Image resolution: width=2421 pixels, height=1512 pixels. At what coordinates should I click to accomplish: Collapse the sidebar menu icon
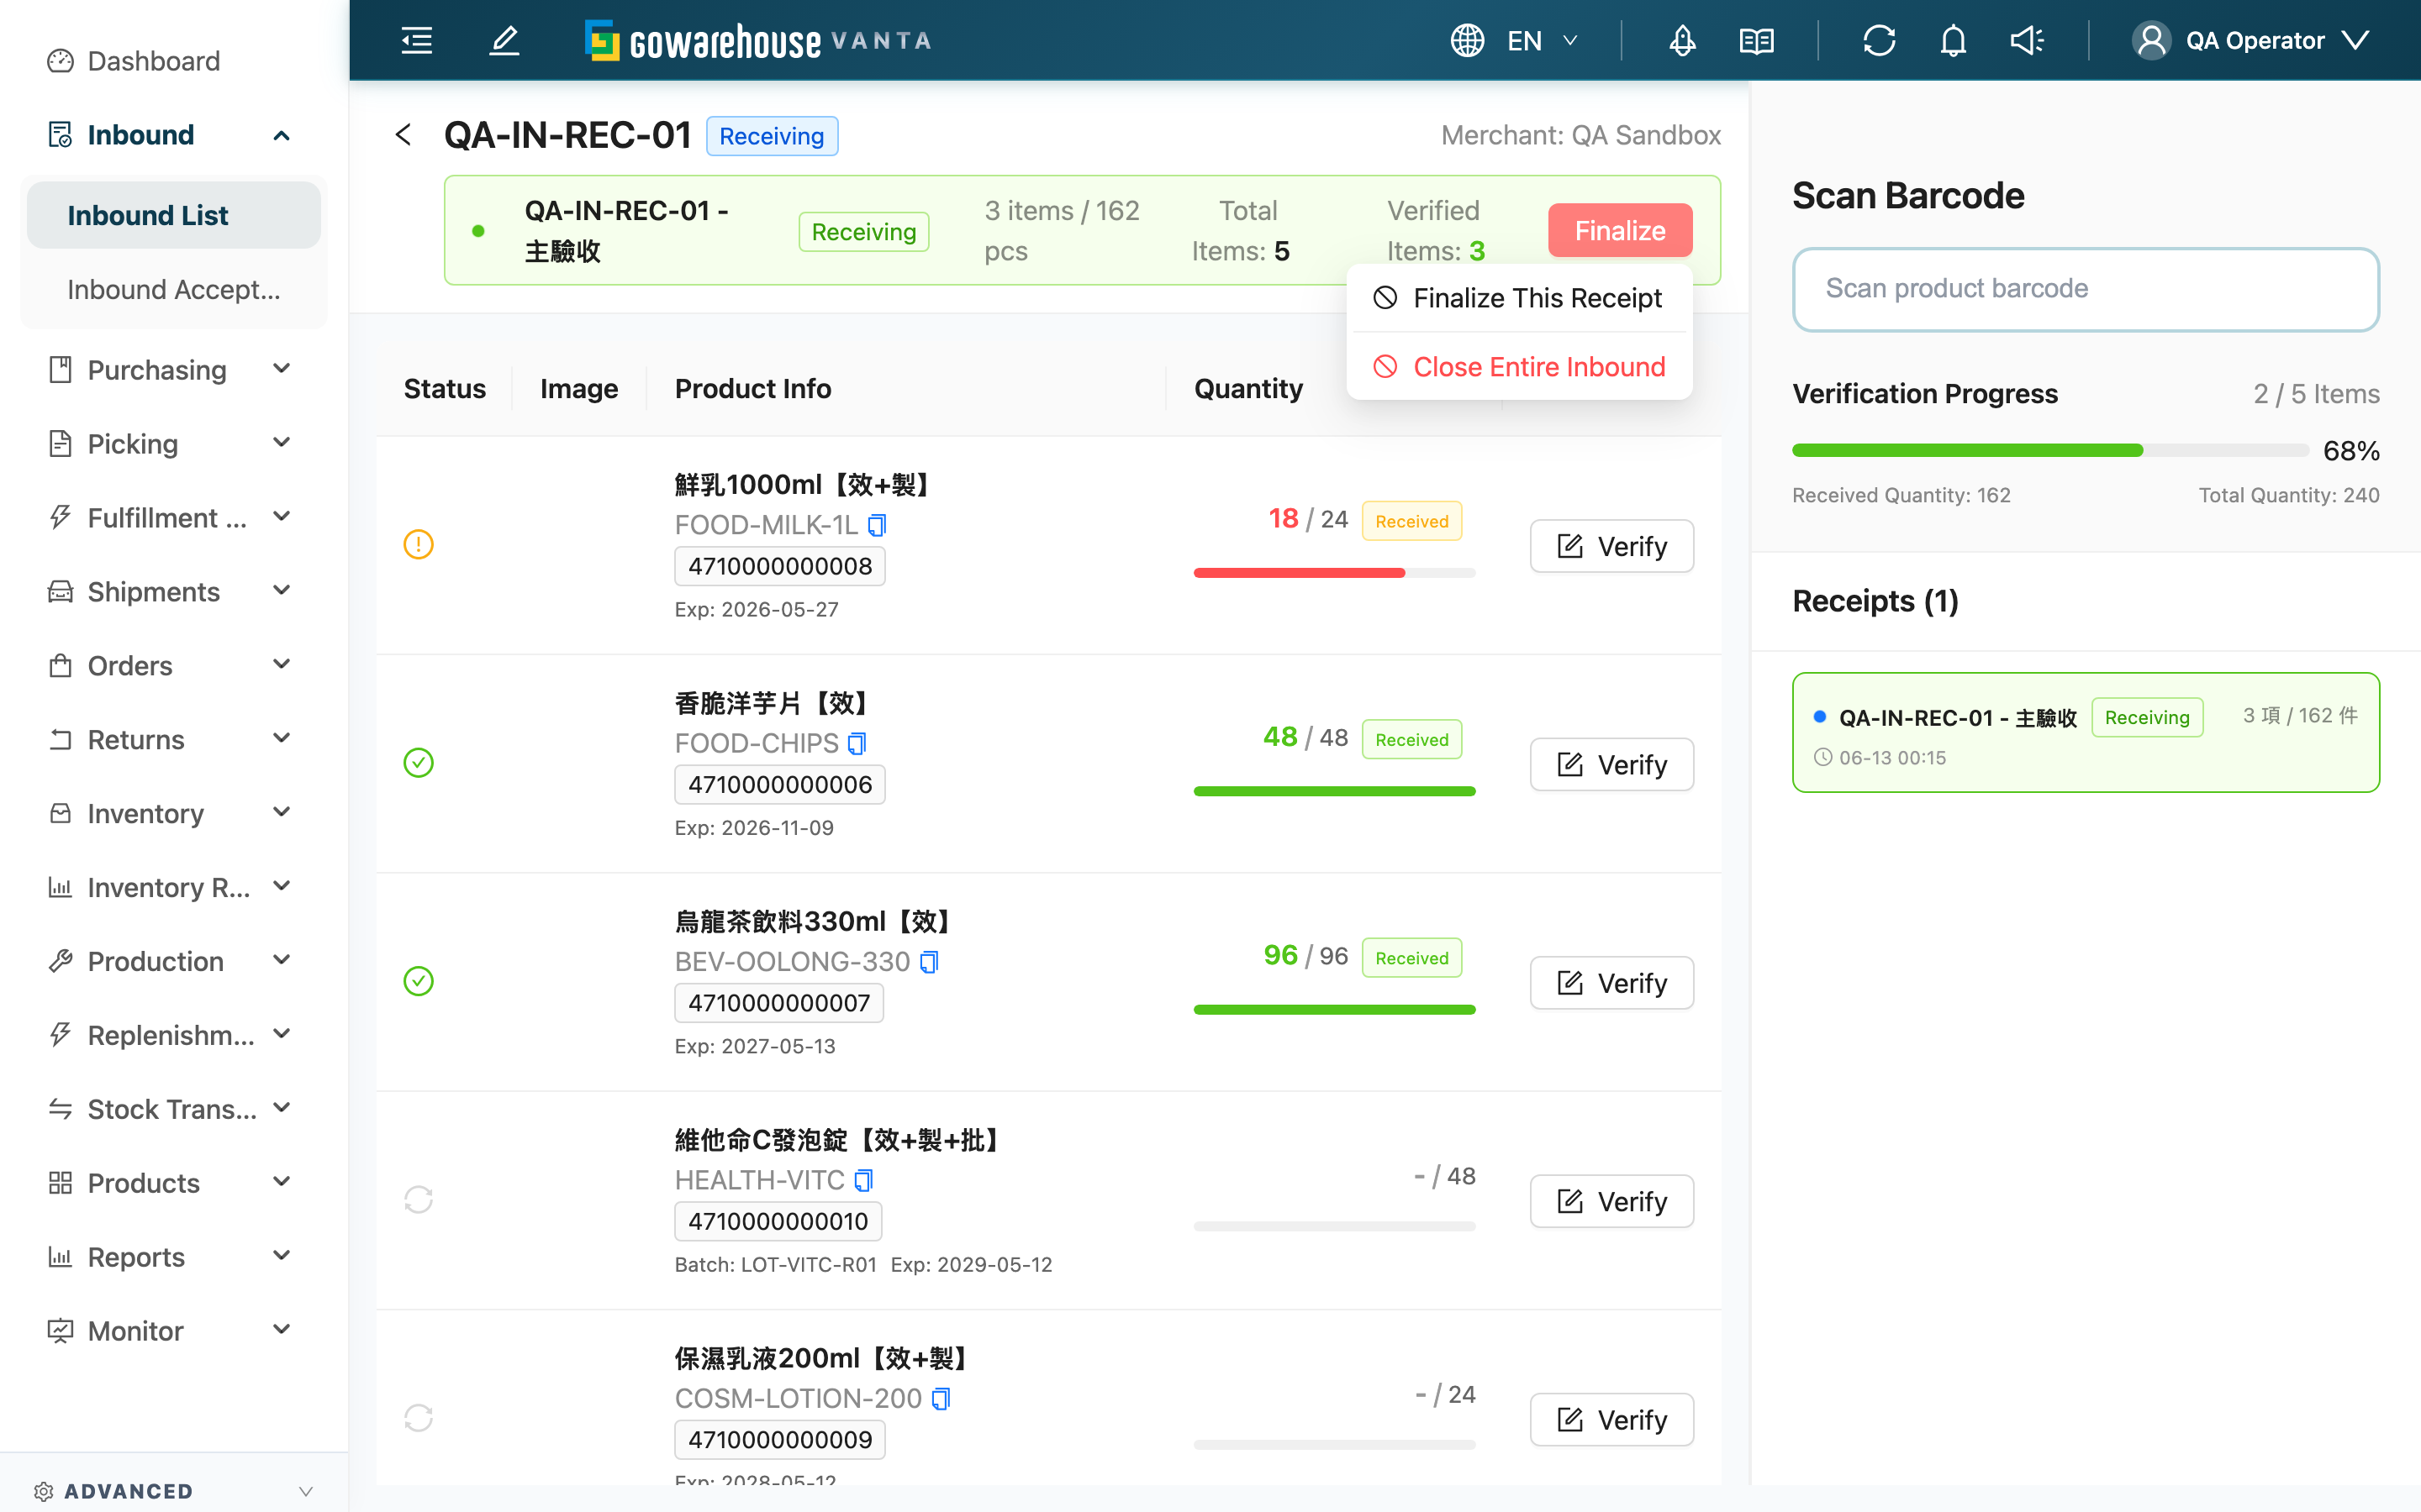pos(416,41)
